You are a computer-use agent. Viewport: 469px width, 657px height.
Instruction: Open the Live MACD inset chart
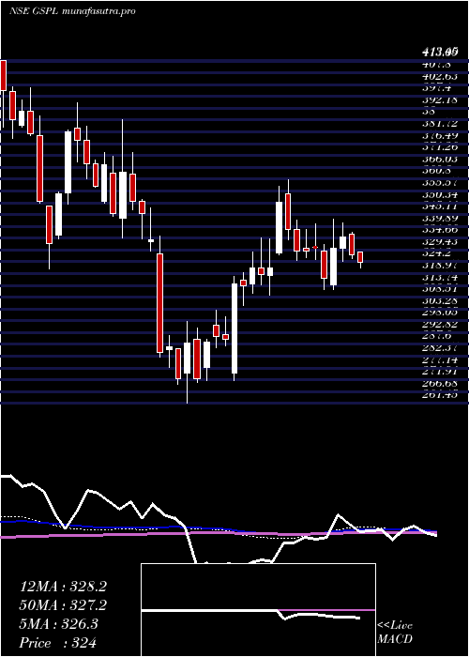258,610
